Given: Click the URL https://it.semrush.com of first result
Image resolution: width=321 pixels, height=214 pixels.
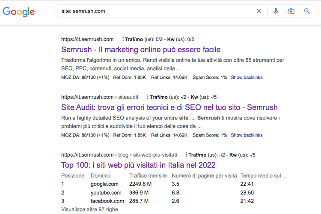Looking at the screenshot, I should 87,39.
